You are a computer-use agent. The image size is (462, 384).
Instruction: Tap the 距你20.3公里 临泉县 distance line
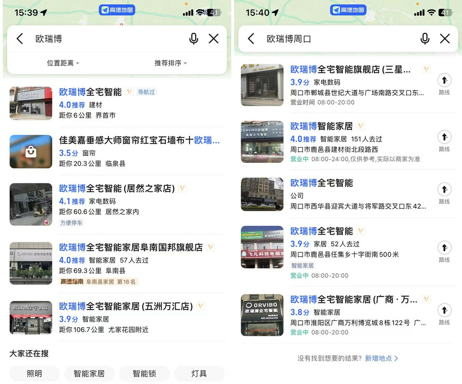92,163
